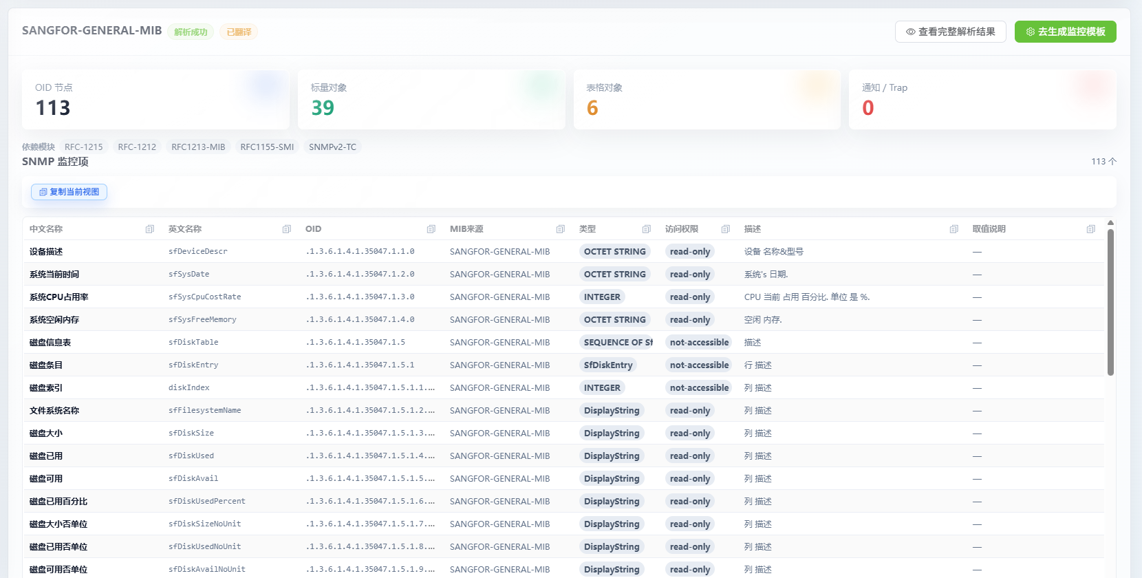This screenshot has width=1142, height=578.
Task: Click OID .1.3.6.1.4.1.35047.1.1.0
Action: (360, 252)
